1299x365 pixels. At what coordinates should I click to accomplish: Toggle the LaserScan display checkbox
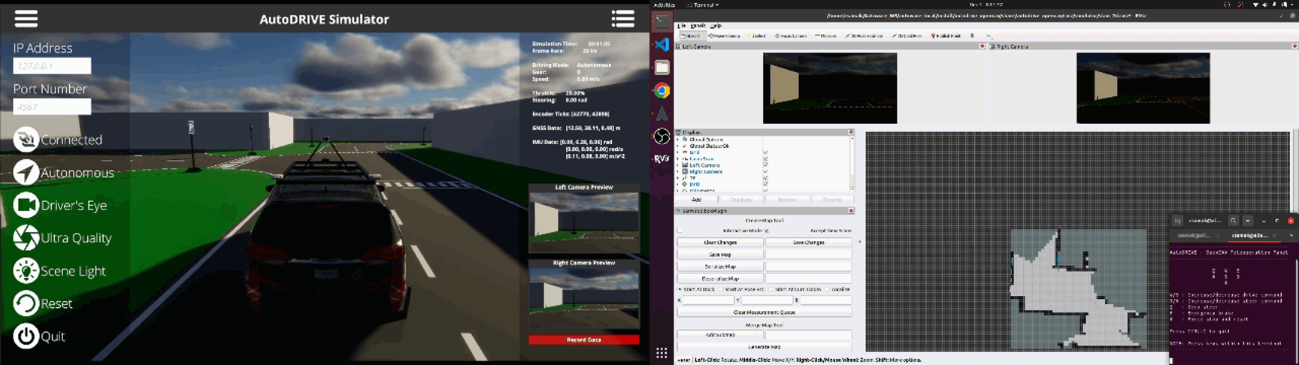[765, 159]
